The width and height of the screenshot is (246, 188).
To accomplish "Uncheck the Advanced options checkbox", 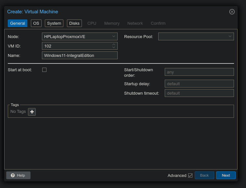I will click(190, 176).
